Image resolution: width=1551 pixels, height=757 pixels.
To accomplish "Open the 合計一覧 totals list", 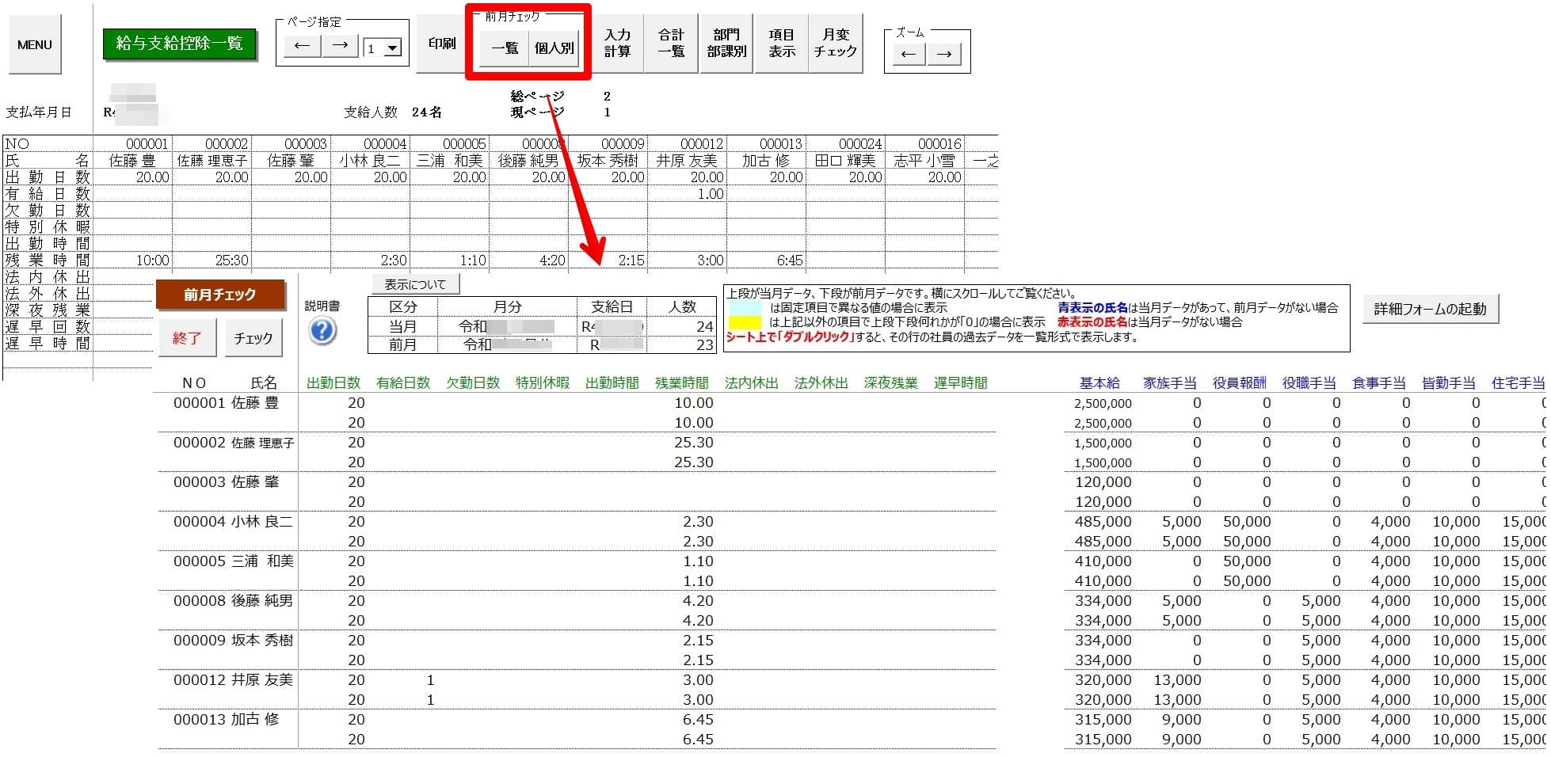I will click(x=671, y=44).
